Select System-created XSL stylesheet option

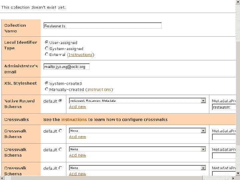(x=47, y=83)
